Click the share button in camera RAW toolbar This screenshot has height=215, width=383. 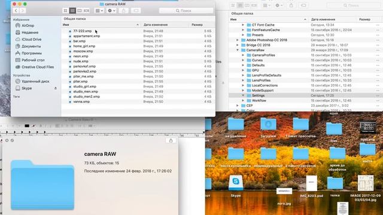[124, 11]
